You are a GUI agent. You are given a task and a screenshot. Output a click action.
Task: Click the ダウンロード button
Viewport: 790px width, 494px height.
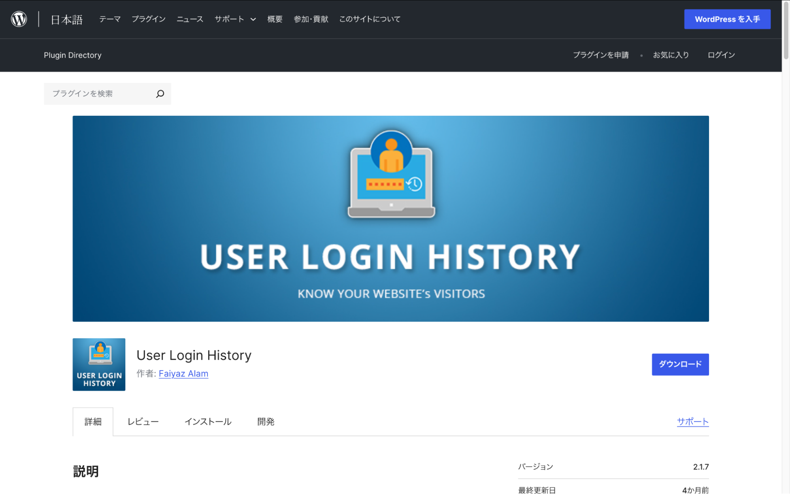click(x=680, y=364)
